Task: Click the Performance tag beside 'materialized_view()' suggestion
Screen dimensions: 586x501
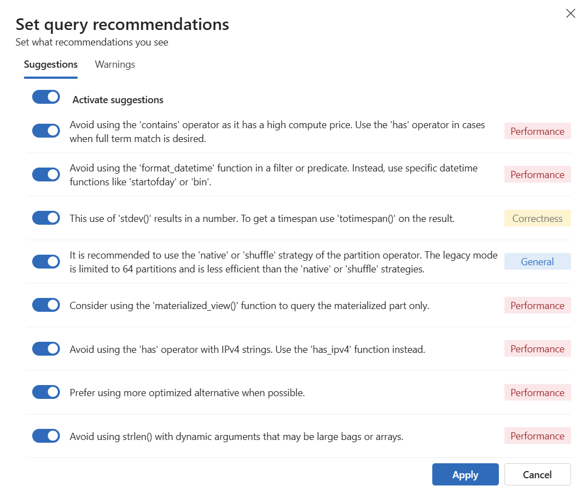Action: coord(537,306)
